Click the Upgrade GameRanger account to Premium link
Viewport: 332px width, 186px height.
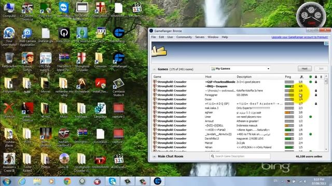[300, 37]
